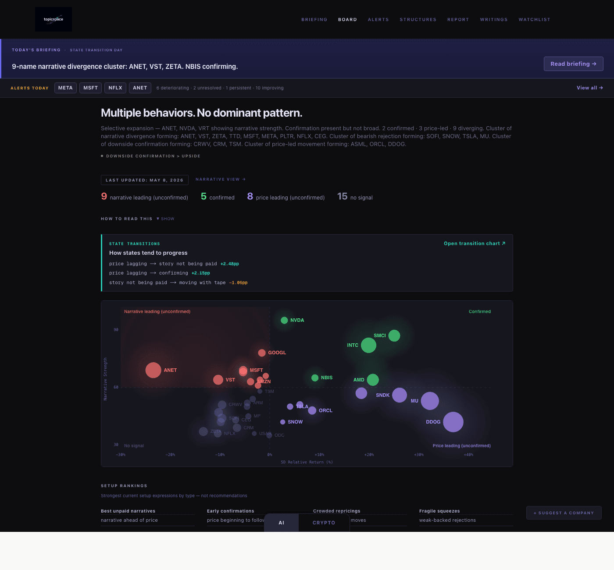Switch to the CRYPTO tab
This screenshot has height=570, width=614.
[324, 523]
